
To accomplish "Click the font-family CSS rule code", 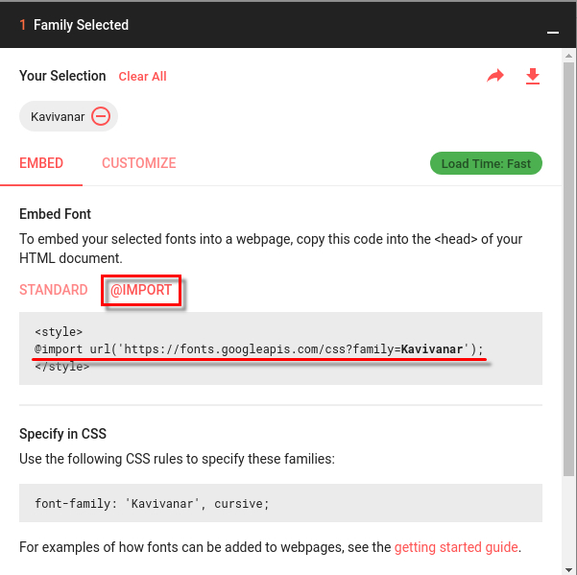I will (153, 503).
